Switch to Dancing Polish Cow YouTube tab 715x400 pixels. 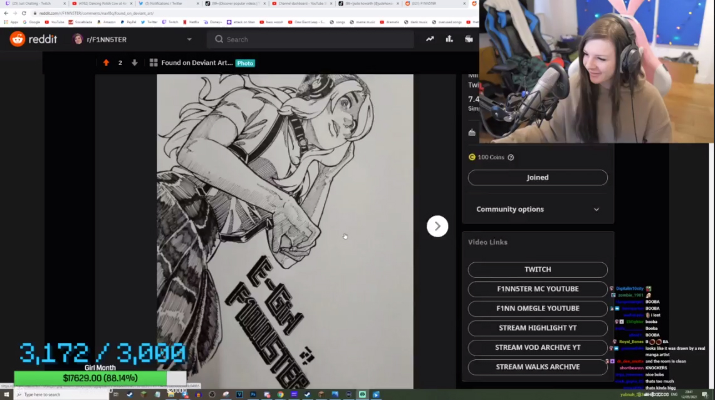click(x=102, y=4)
